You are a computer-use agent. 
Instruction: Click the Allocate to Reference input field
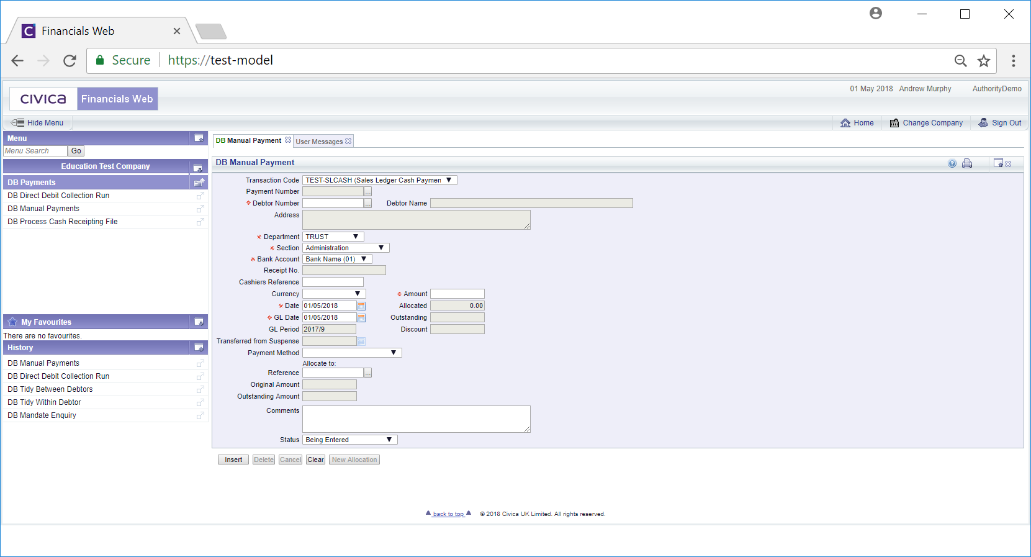[333, 373]
